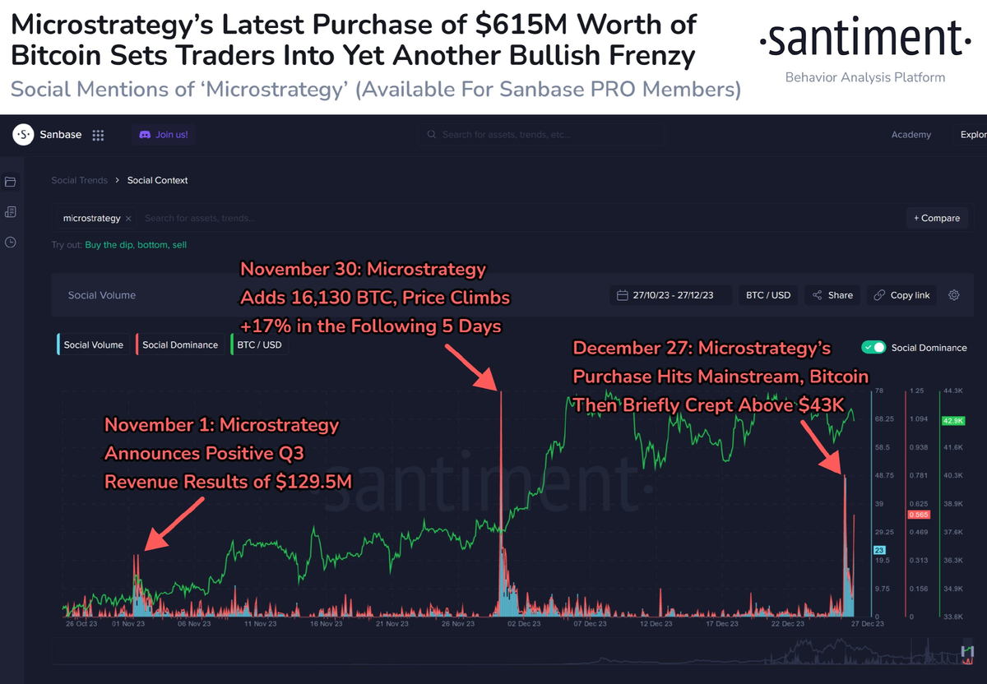Select the reports icon in the left sidebar

[x=11, y=211]
